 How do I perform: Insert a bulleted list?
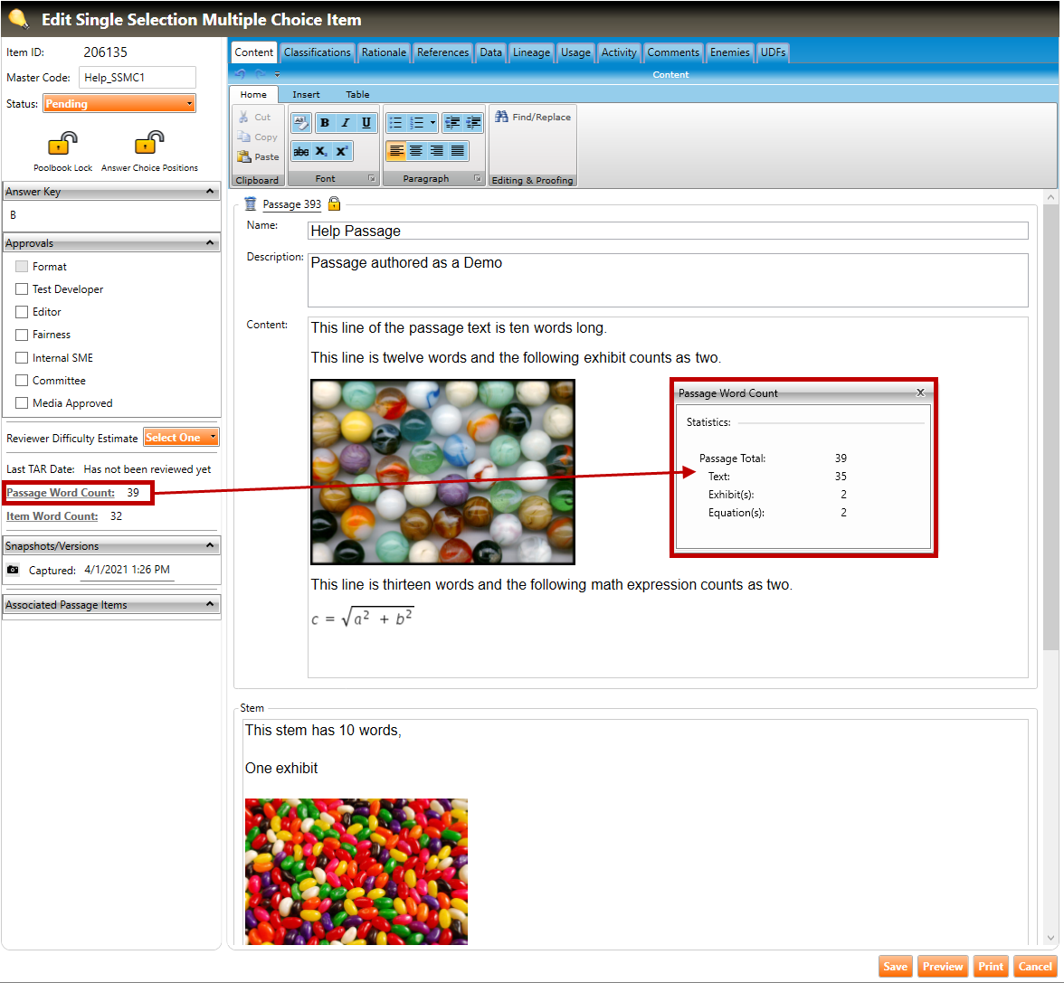click(395, 123)
